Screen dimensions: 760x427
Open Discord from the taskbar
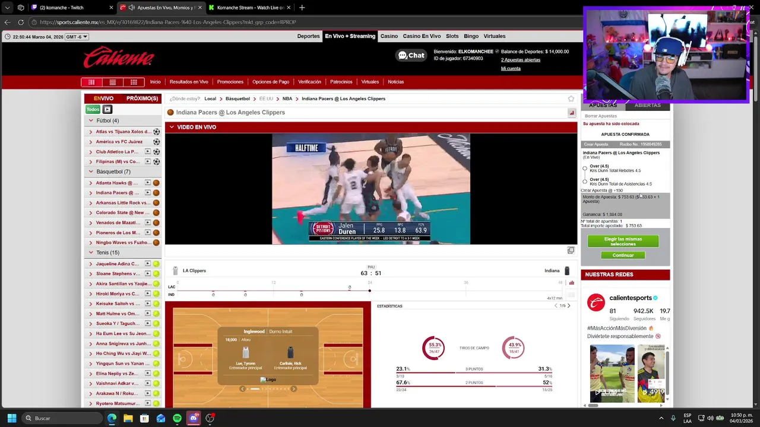point(194,418)
